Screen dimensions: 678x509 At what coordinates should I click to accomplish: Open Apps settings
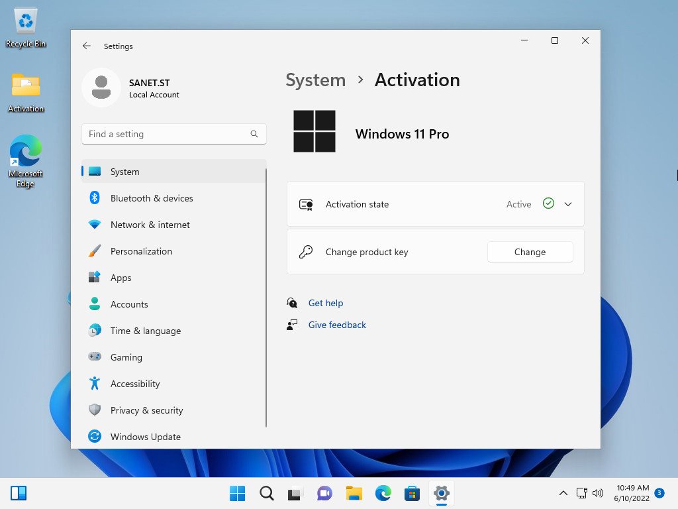[174, 278]
